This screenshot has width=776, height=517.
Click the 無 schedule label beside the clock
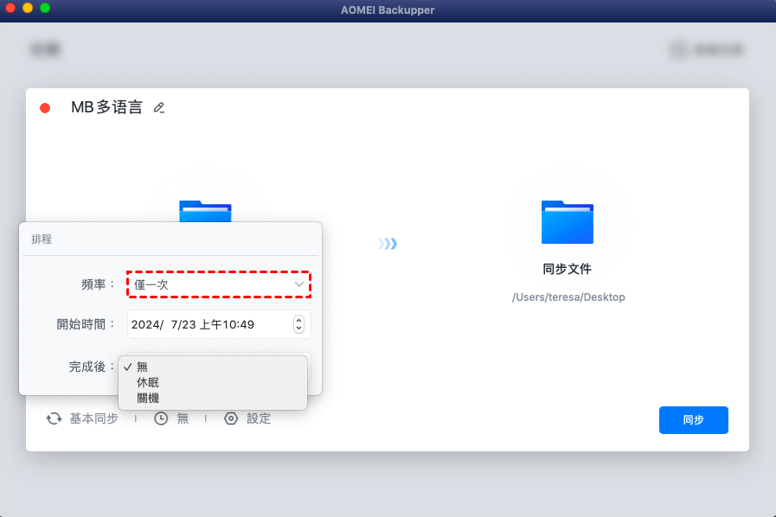183,418
